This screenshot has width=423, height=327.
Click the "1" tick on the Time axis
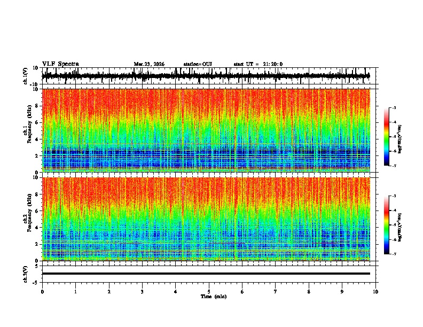75,292
